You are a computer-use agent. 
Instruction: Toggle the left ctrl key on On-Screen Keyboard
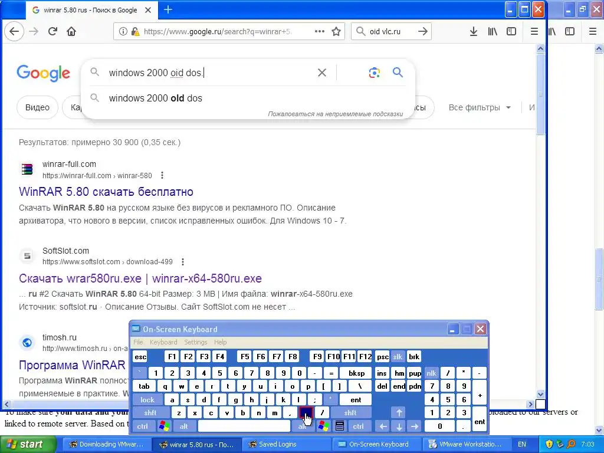point(142,426)
